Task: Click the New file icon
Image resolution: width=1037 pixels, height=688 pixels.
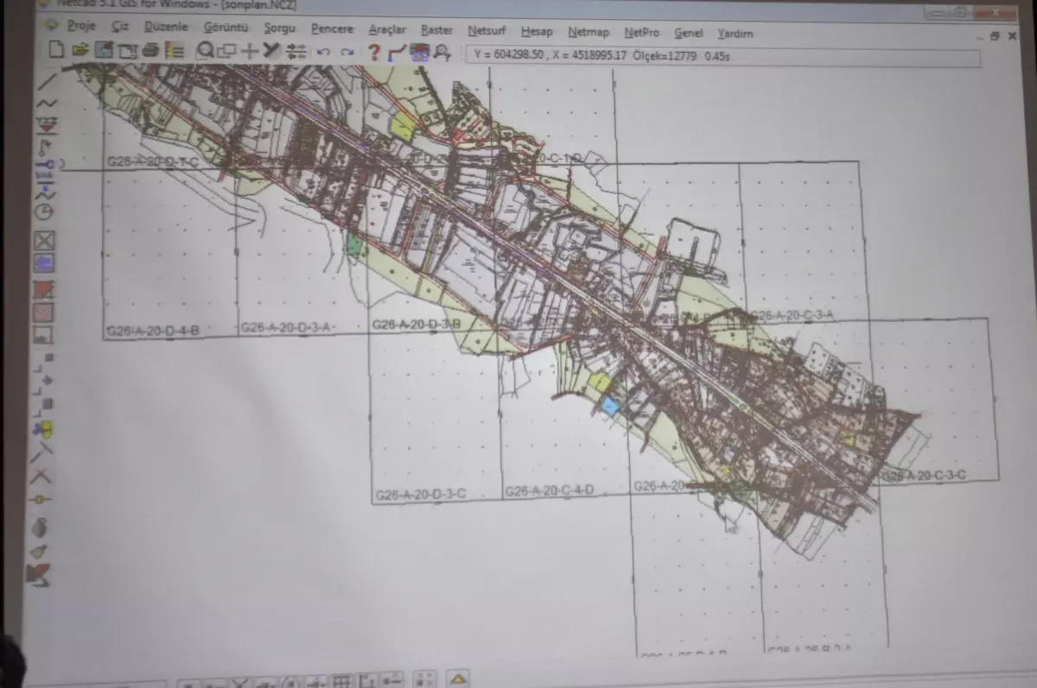Action: (x=56, y=50)
